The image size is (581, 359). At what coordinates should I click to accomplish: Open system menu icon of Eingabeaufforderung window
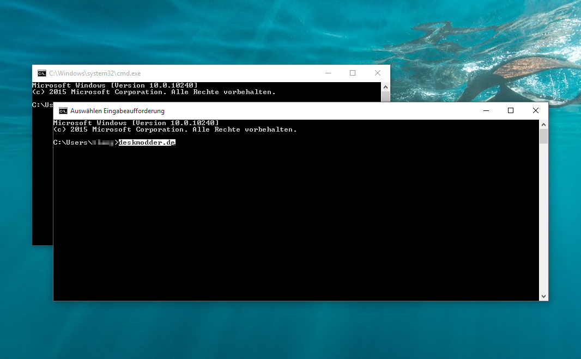[x=63, y=111]
